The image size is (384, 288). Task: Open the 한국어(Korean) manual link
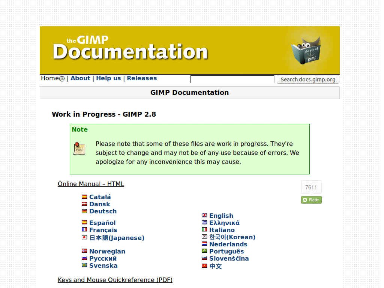[232, 237]
